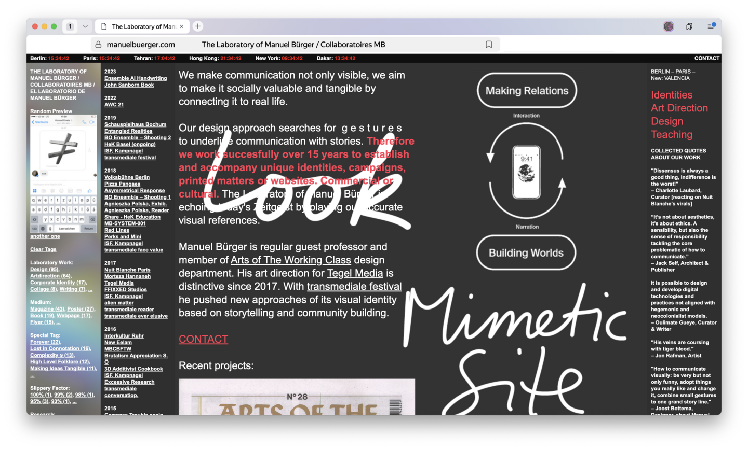
Task: Open the browser menu icon with blue dot
Action: [x=711, y=26]
